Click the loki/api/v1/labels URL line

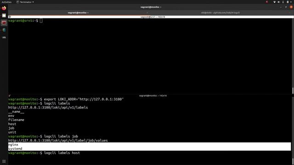point(48,107)
